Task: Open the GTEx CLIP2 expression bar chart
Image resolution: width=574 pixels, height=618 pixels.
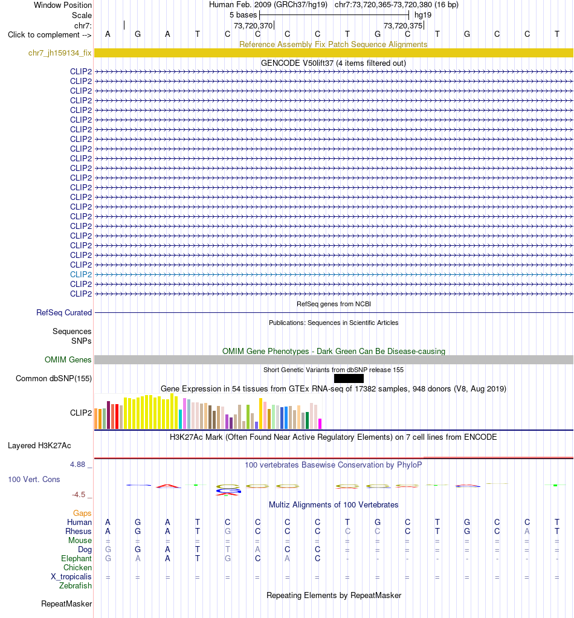Action: click(208, 411)
